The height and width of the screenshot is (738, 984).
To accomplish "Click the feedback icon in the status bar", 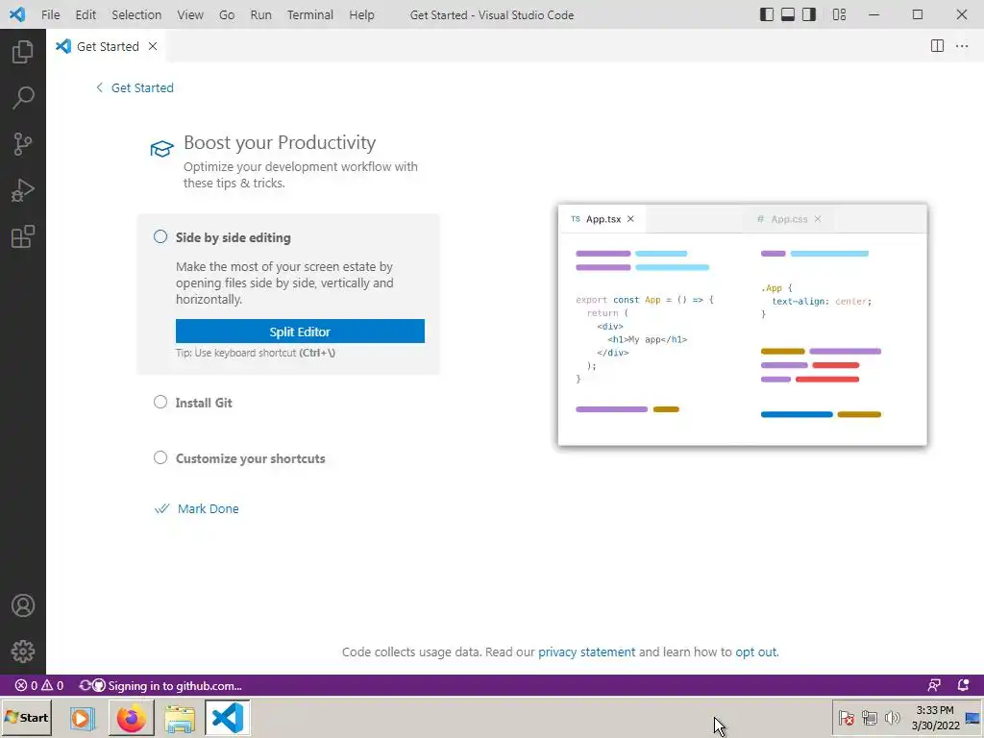I will (934, 685).
